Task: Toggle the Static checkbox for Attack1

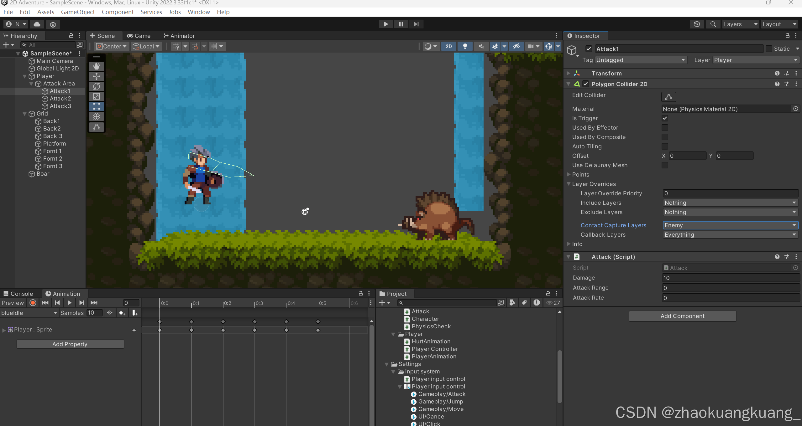Action: [769, 49]
